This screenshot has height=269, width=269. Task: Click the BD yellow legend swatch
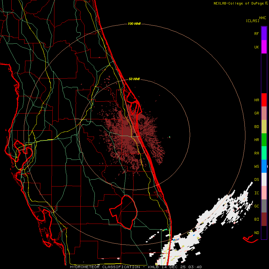click(264, 127)
